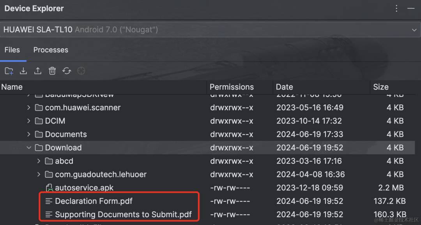
Task: Expand the abcd folder
Action: 39,161
